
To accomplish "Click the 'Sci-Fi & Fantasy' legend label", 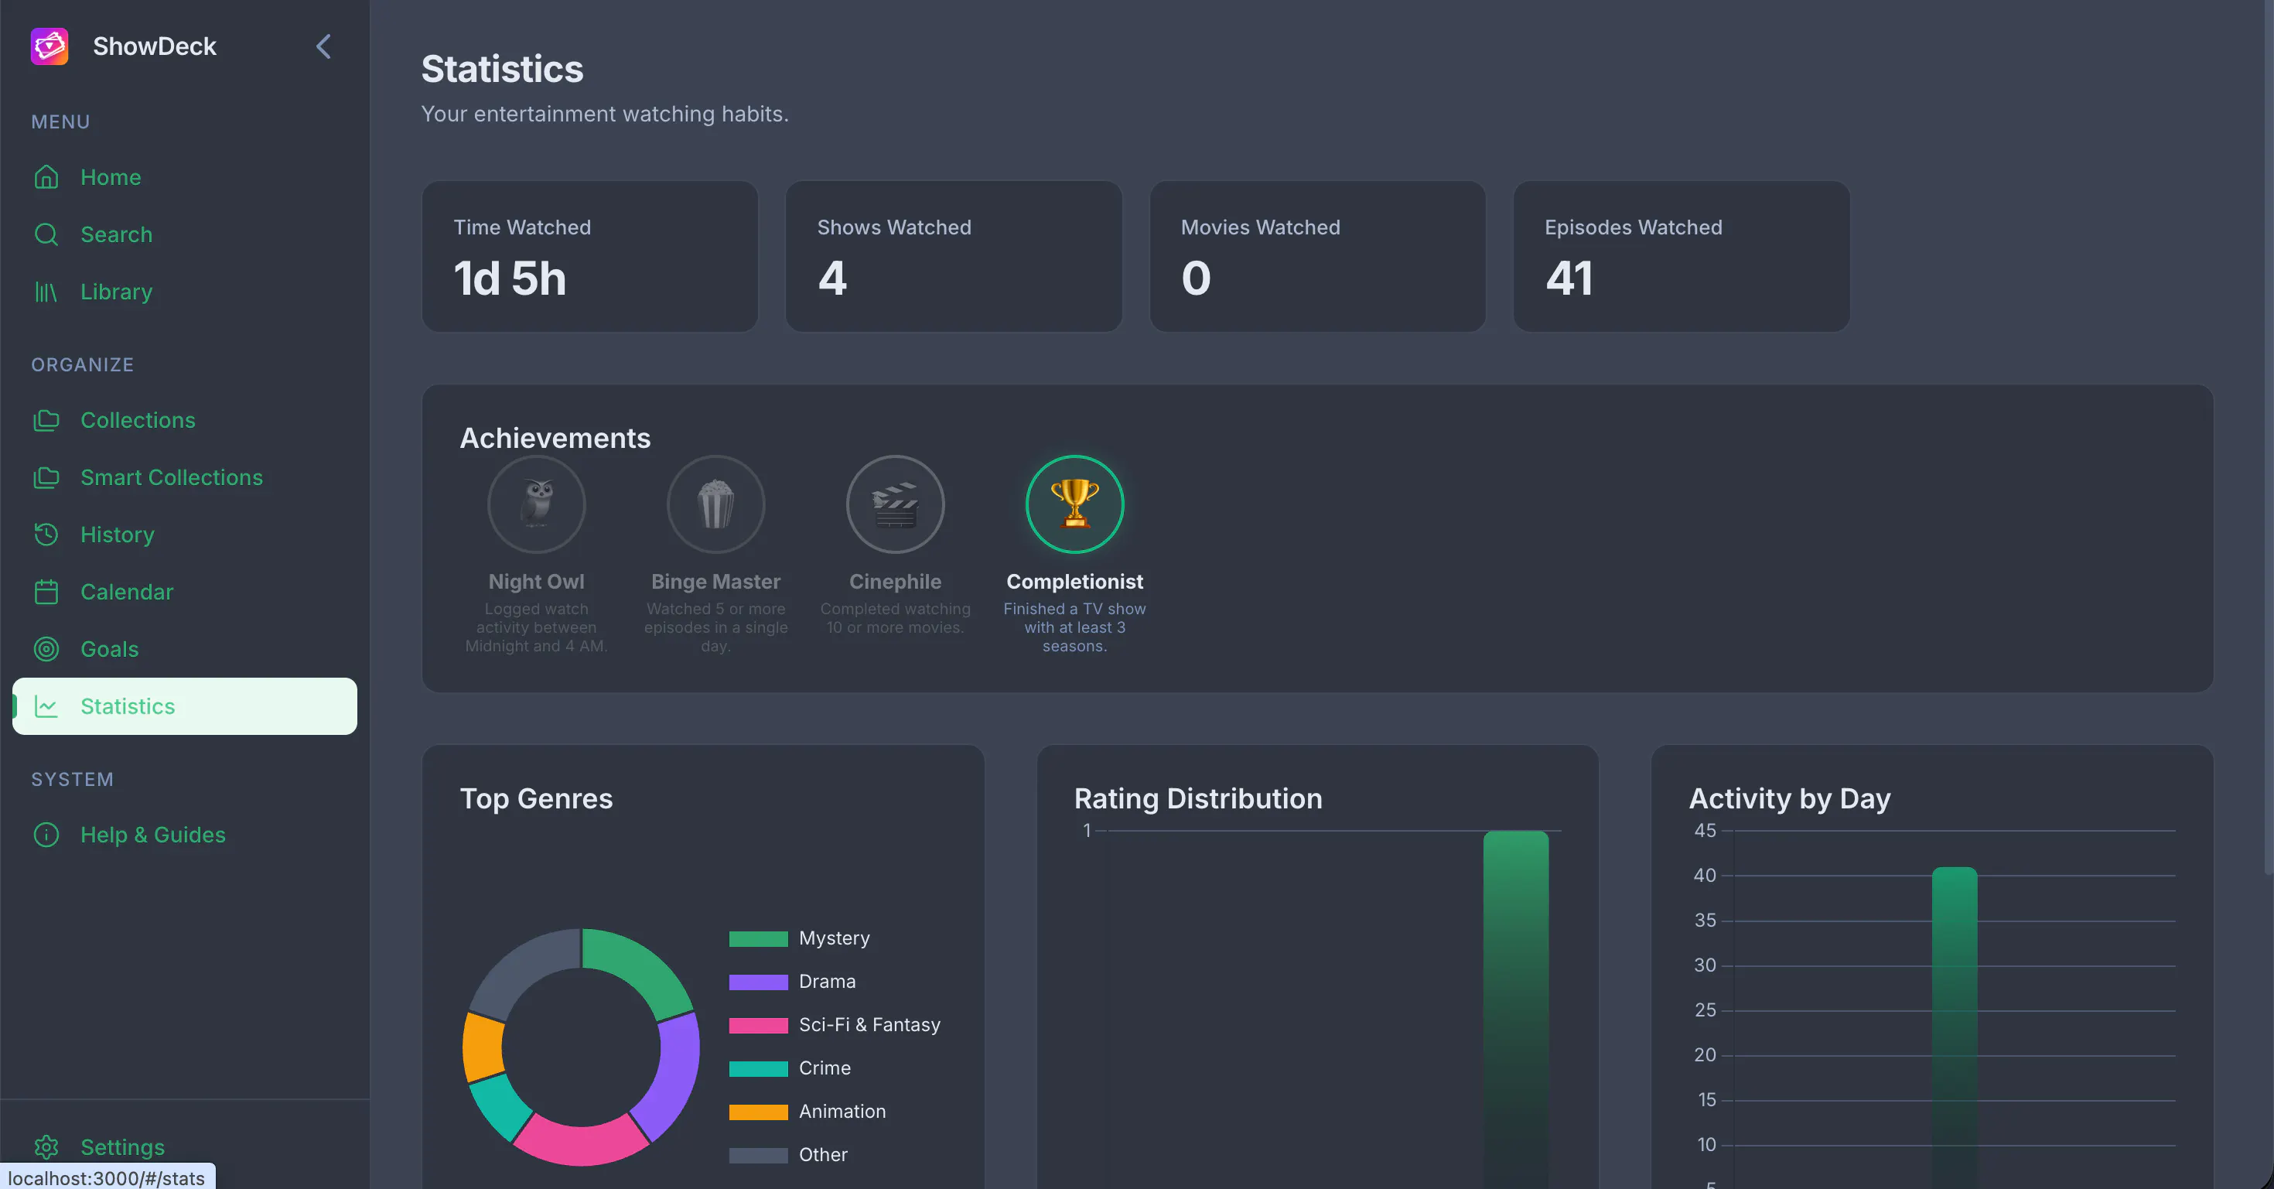I will [x=869, y=1026].
